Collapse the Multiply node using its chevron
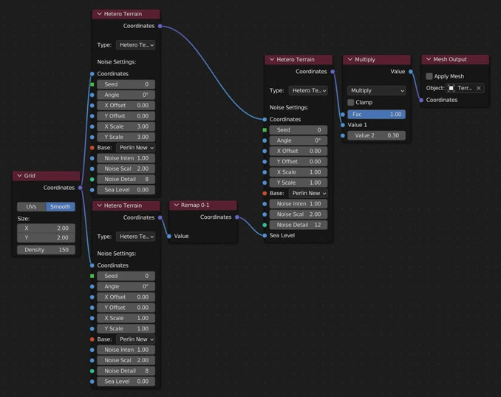This screenshot has height=397, width=501. click(x=350, y=59)
